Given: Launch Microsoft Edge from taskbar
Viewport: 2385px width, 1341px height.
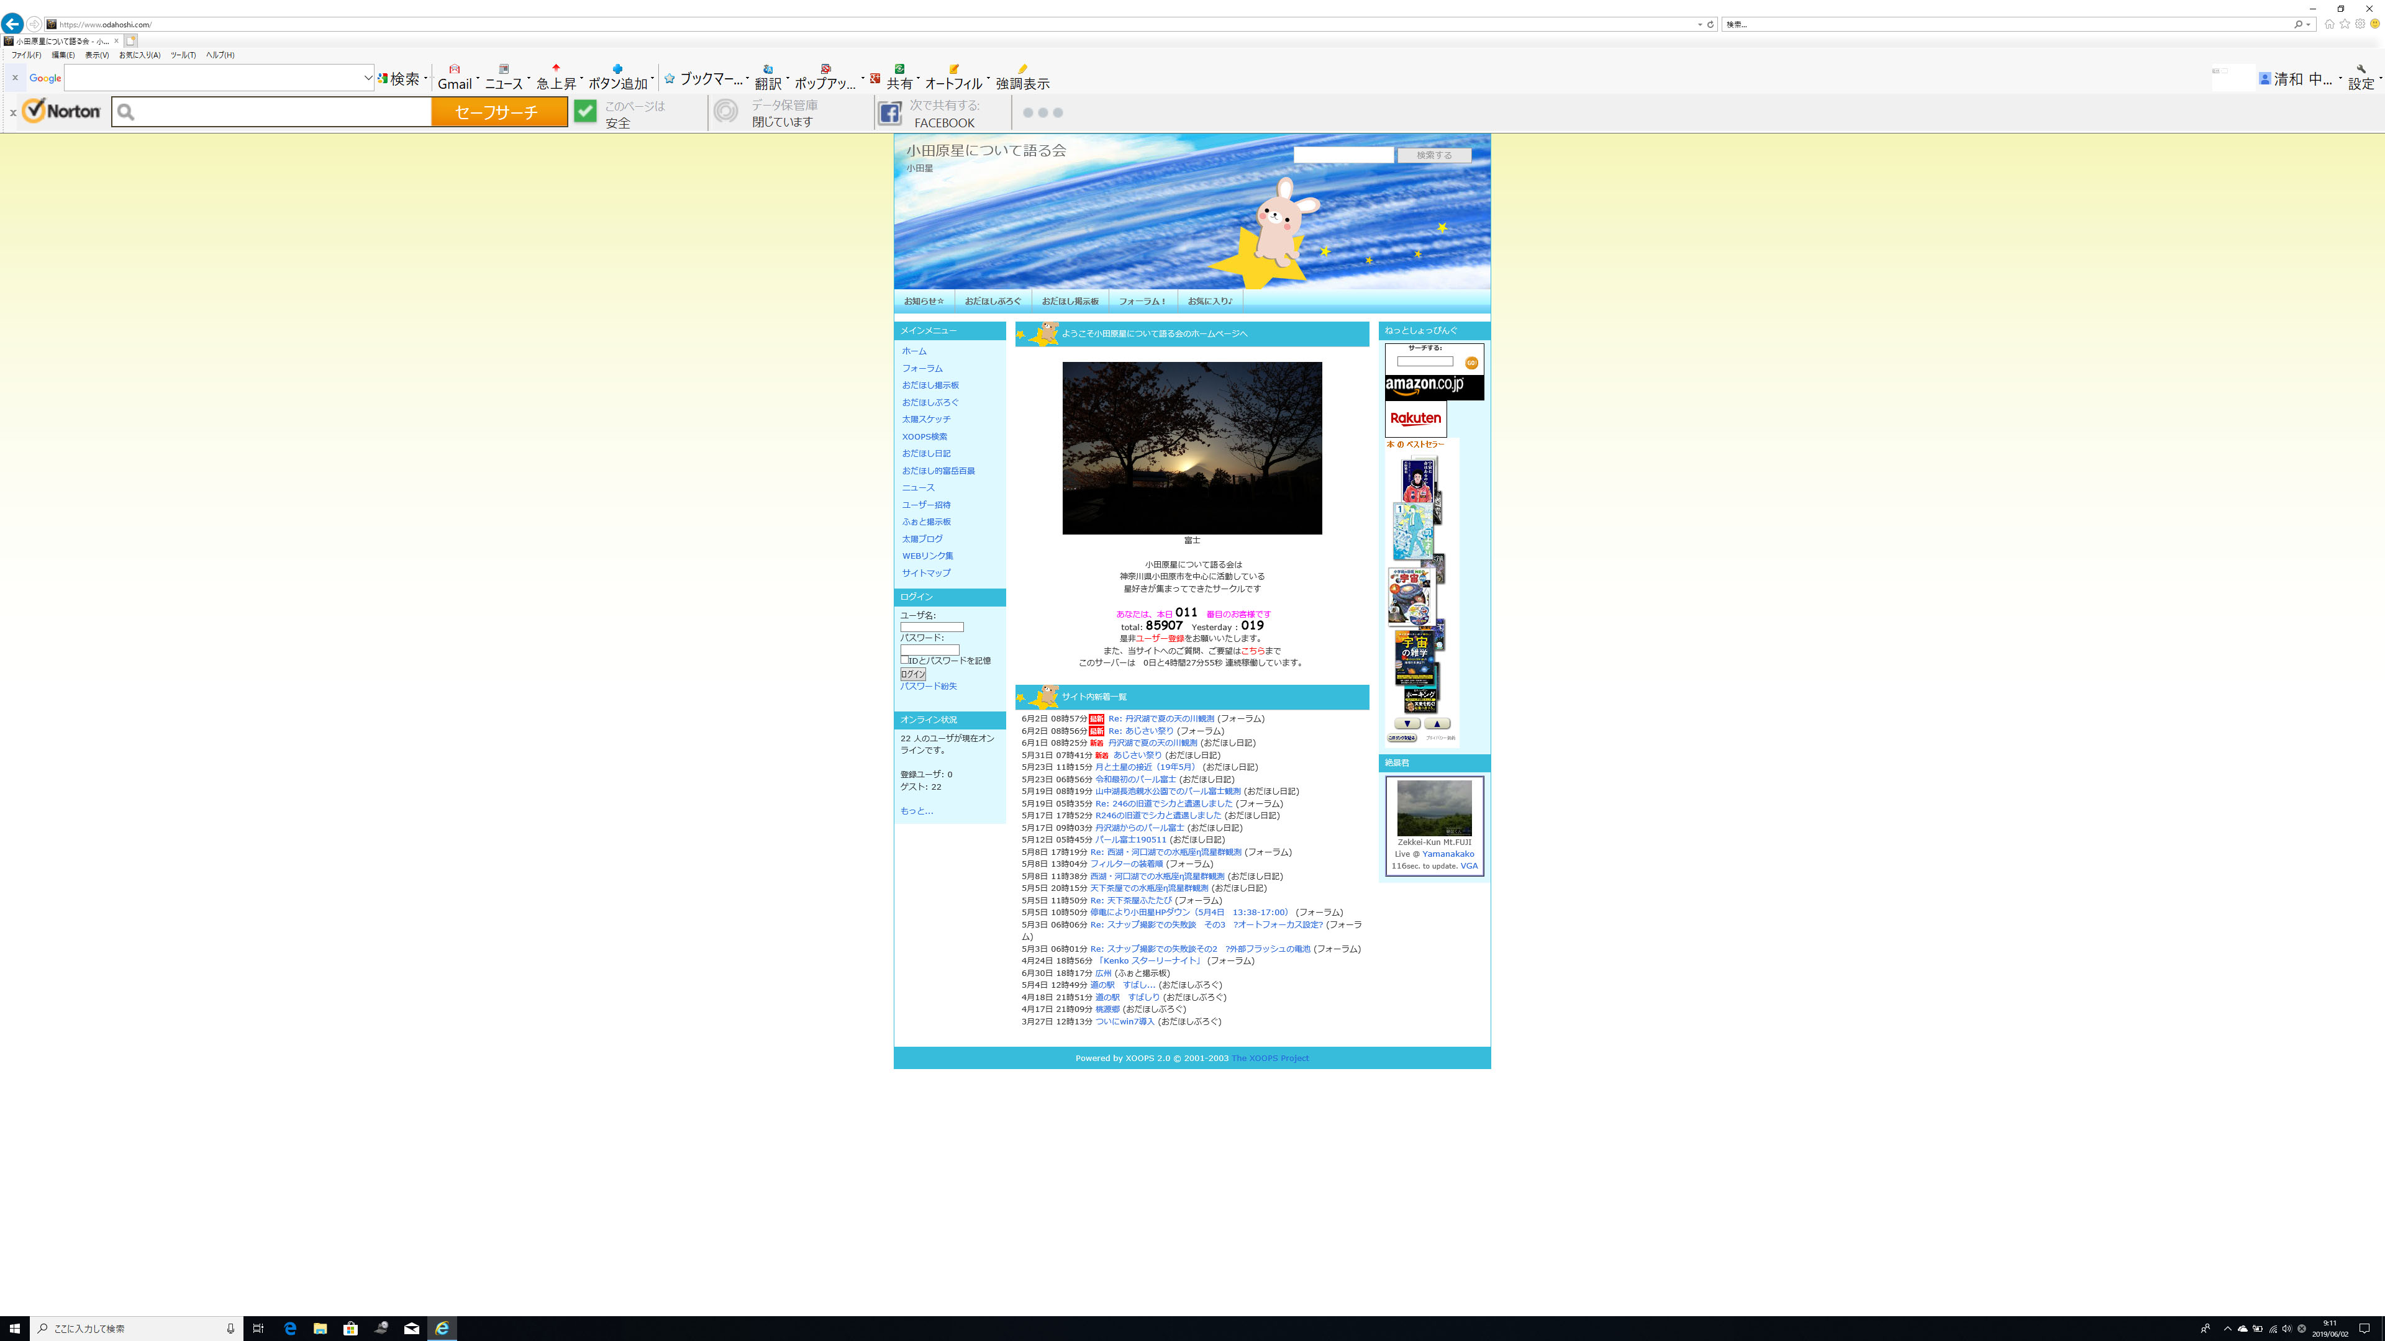Looking at the screenshot, I should pyautogui.click(x=290, y=1328).
